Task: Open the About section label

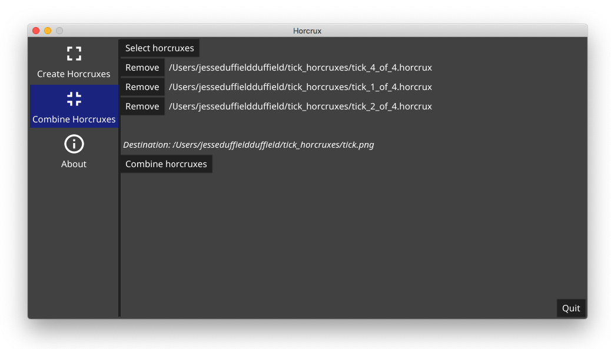Action: click(x=74, y=164)
